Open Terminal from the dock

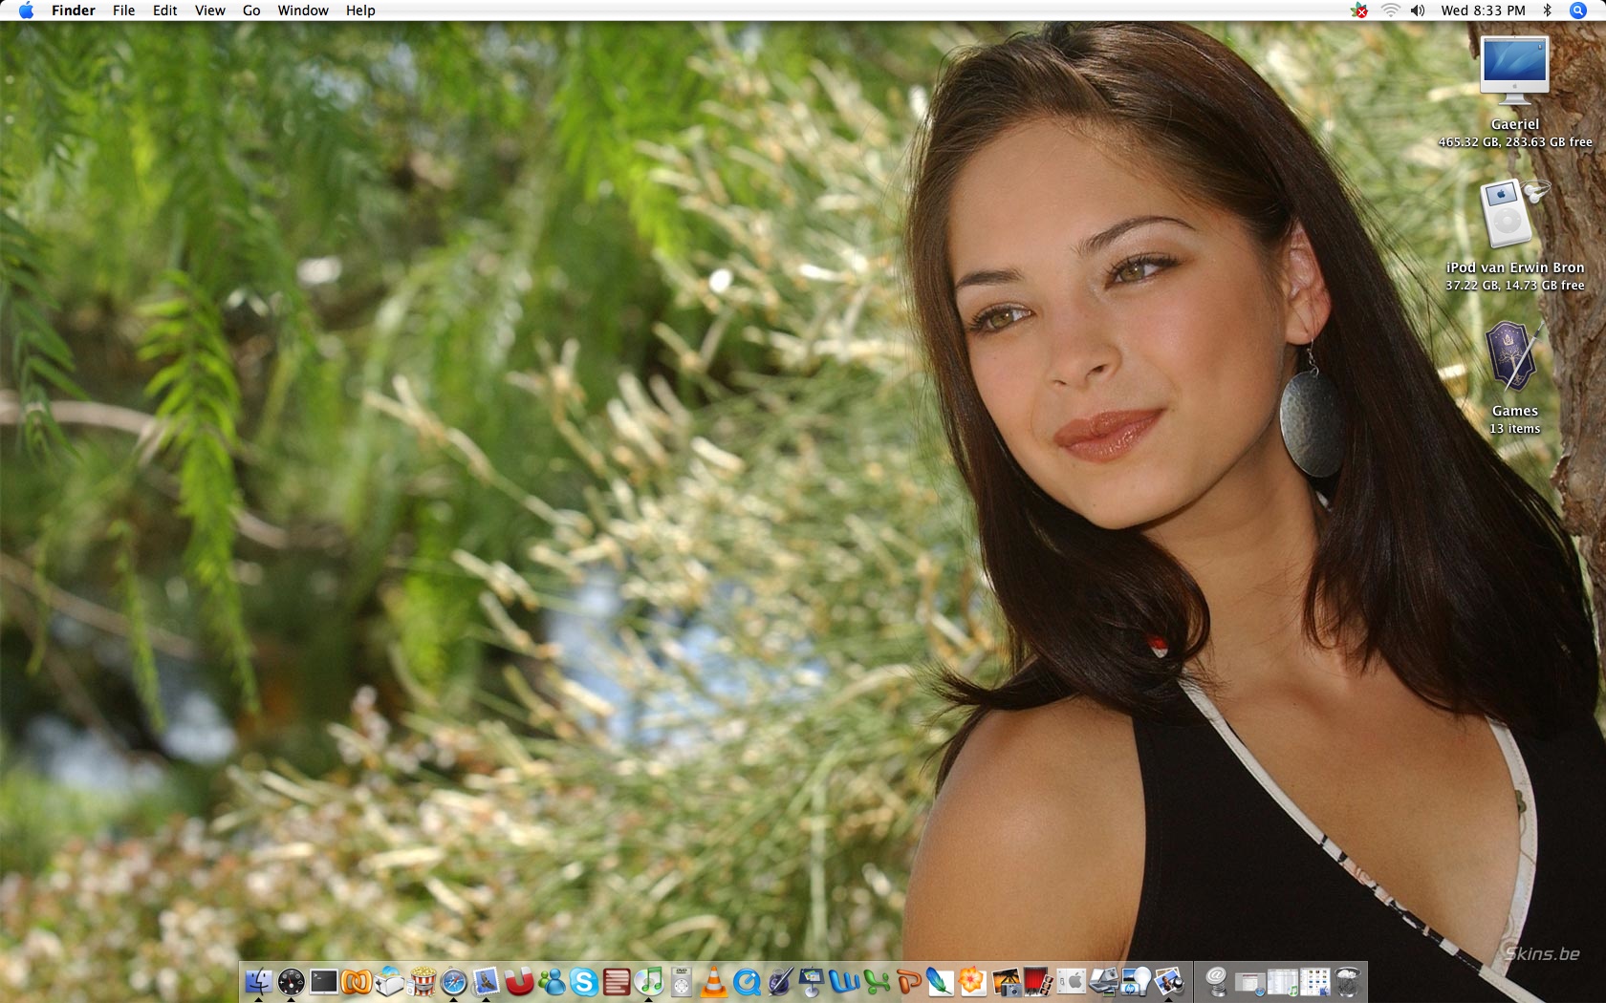click(x=323, y=981)
